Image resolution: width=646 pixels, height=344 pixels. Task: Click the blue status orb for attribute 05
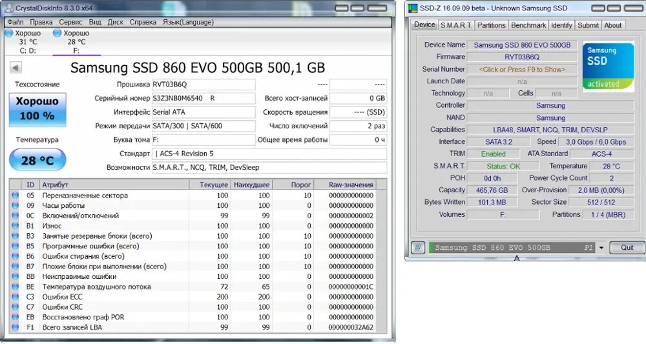coord(16,196)
